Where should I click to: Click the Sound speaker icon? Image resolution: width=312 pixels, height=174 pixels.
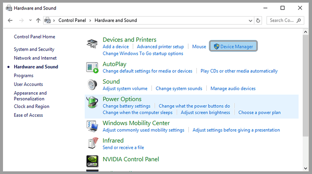click(x=92, y=85)
